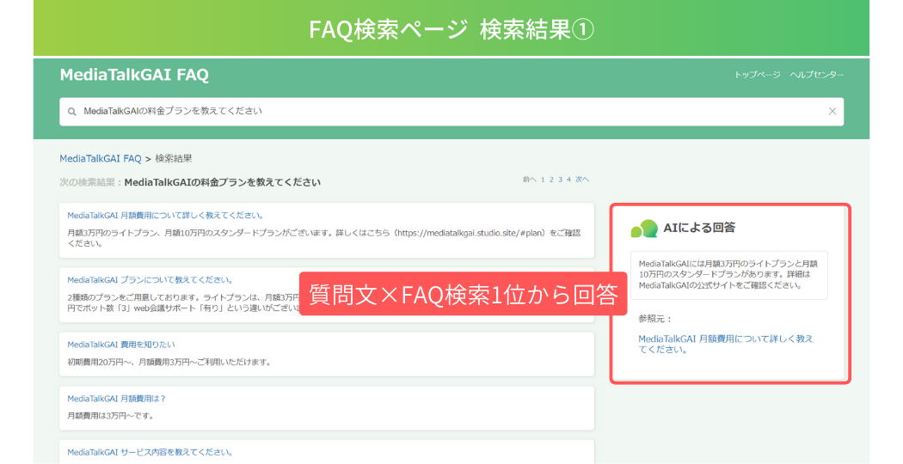Click MediaTalkGAI FAQ header title
Viewport: 903px width, 464px height.
134,75
